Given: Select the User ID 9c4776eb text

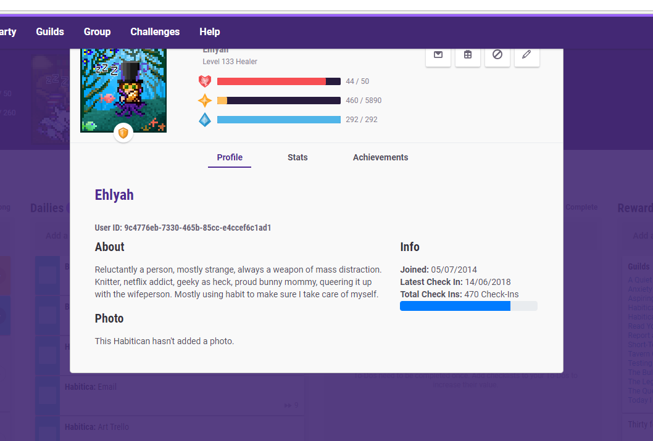Looking at the screenshot, I should [x=183, y=228].
